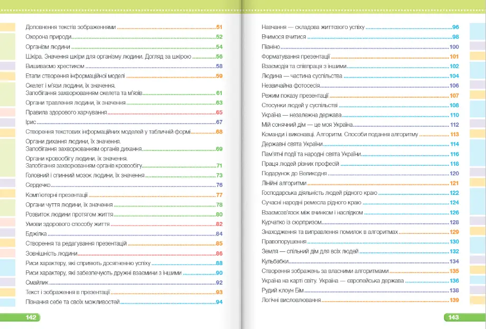Screen dimensions: 486x329
Task: Open 'Пам'ятні події та народні свята України'
Action: tap(311, 154)
